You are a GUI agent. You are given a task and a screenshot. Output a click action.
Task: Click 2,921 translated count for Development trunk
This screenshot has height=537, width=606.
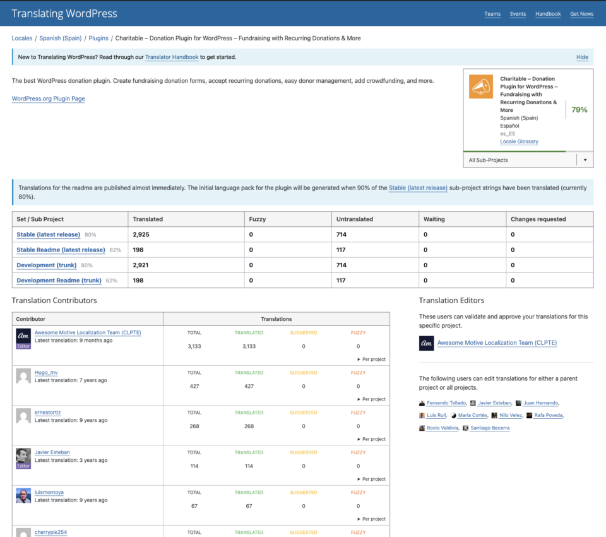coord(141,265)
